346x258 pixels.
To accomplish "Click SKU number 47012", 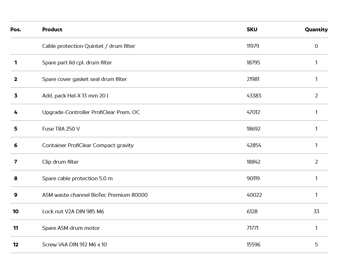I will tap(253, 112).
